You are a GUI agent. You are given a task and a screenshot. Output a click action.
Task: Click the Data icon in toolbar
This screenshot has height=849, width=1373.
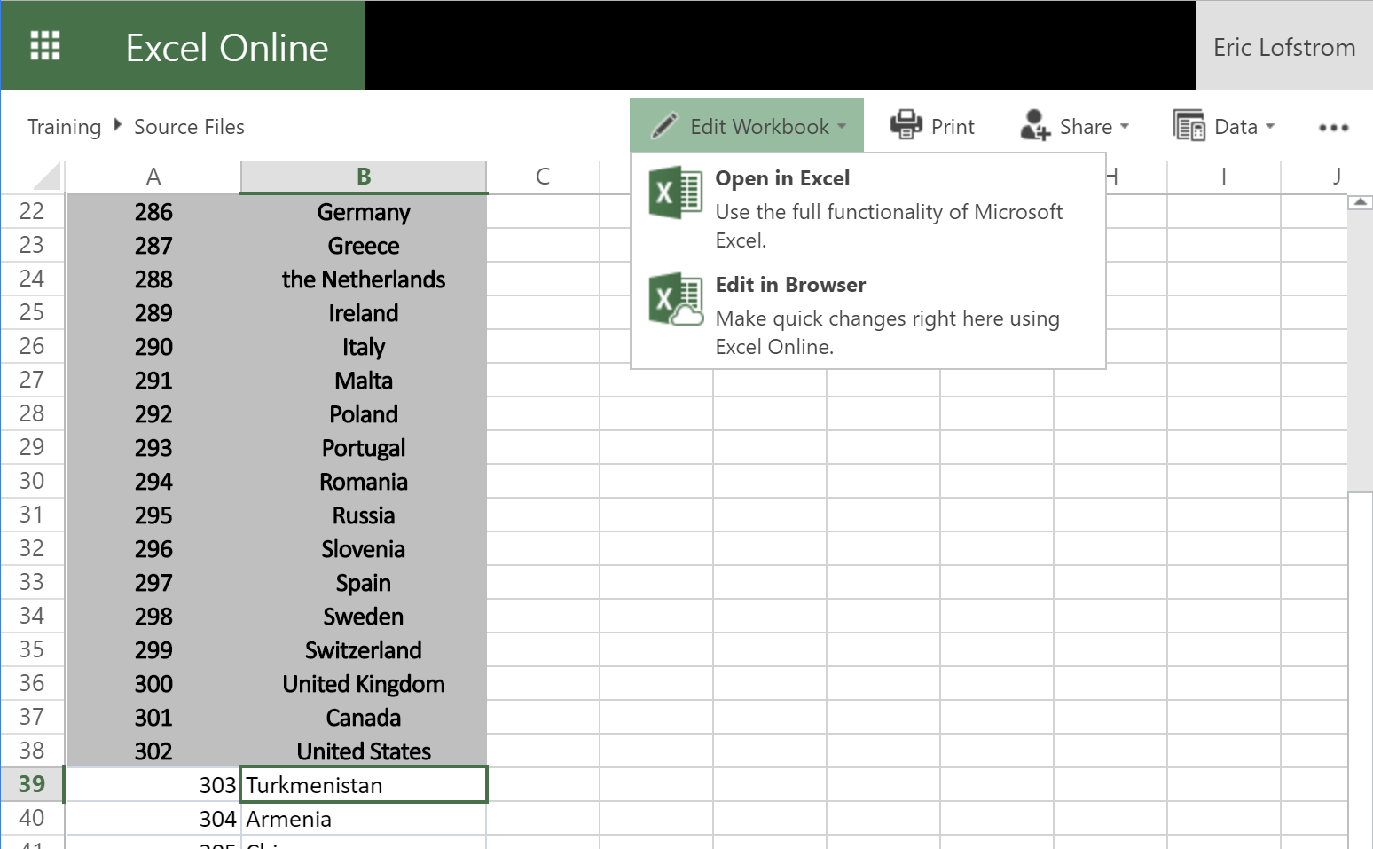coord(1189,126)
